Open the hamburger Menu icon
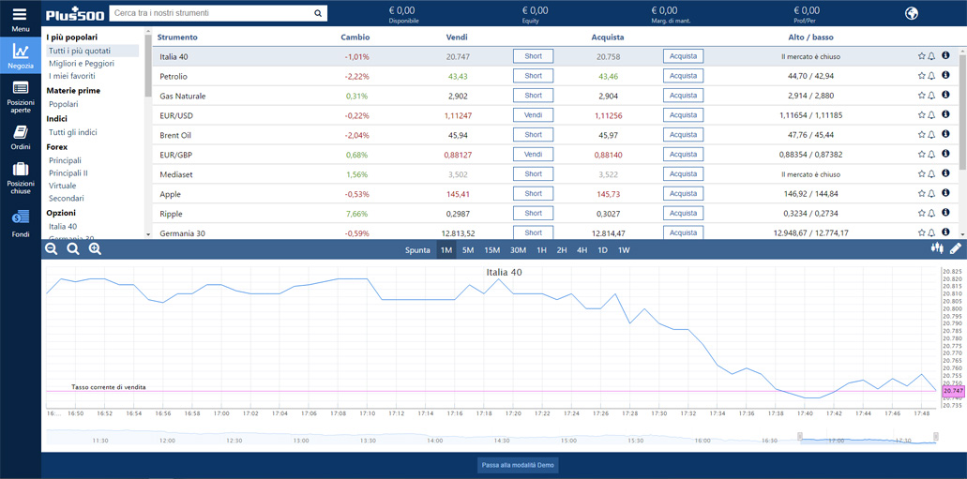This screenshot has width=967, height=479. pos(21,13)
